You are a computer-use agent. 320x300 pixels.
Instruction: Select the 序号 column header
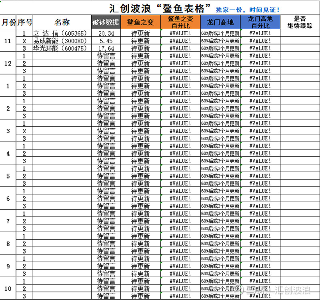click(x=24, y=22)
